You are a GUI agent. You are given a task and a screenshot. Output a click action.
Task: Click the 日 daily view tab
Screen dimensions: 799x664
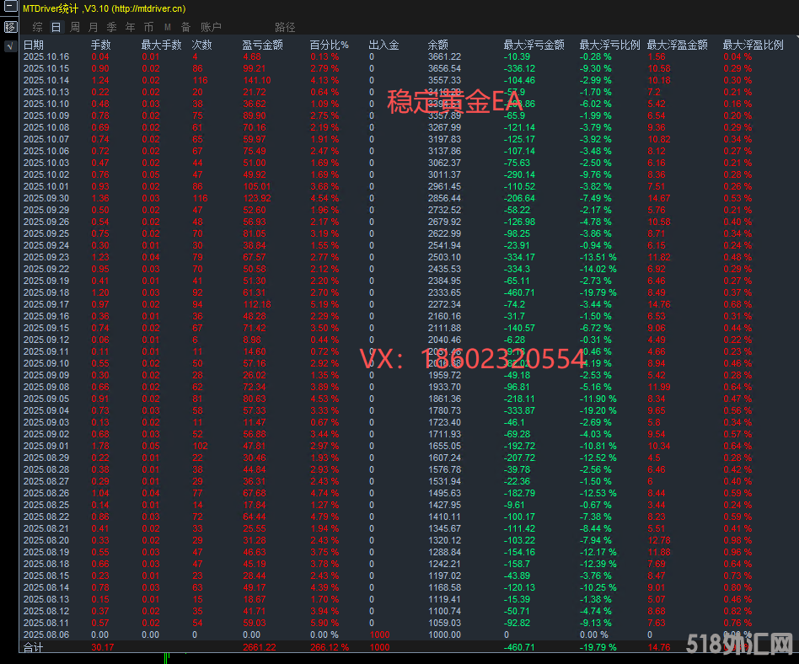coord(56,26)
